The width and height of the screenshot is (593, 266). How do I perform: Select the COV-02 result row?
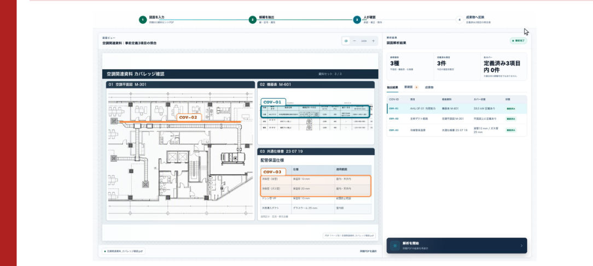(456, 119)
